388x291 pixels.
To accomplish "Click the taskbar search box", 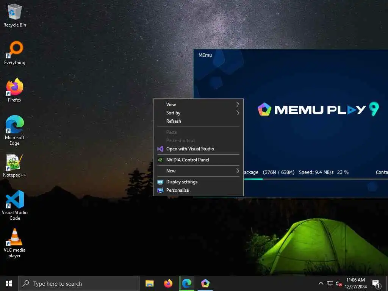I will tap(79, 283).
